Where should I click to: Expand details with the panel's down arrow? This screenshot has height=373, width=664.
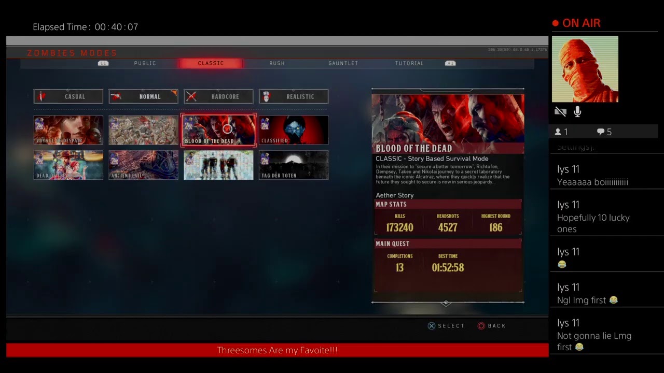446,304
